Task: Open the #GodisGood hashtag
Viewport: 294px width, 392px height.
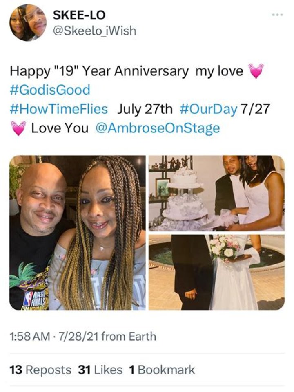Action: [x=50, y=90]
